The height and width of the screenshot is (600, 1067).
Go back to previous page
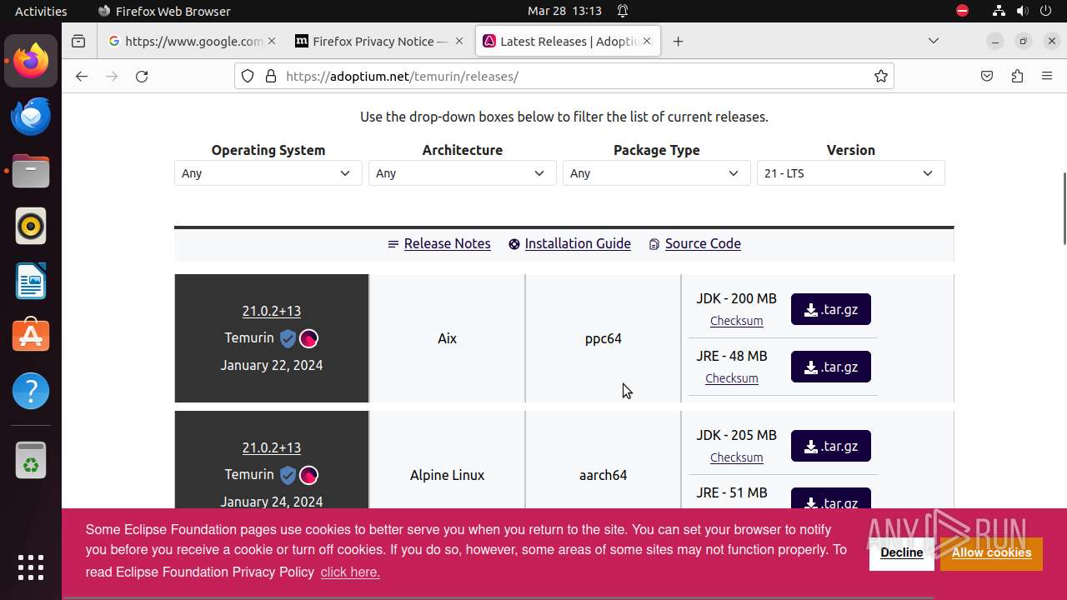point(81,76)
